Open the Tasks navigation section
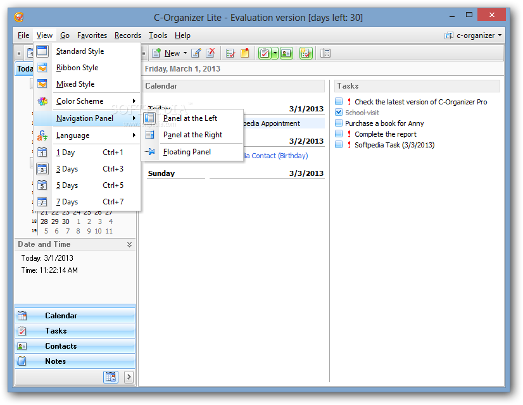 (x=75, y=331)
